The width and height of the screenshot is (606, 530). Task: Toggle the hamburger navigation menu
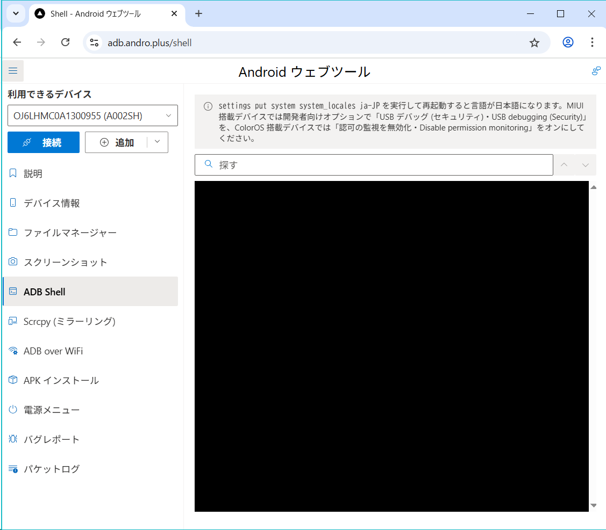click(x=13, y=71)
